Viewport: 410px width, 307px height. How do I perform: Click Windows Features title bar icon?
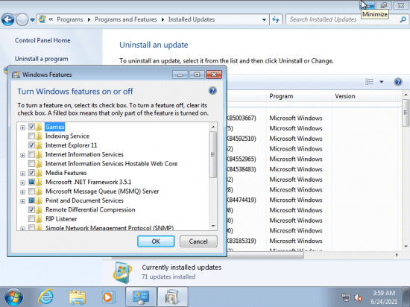click(16, 75)
